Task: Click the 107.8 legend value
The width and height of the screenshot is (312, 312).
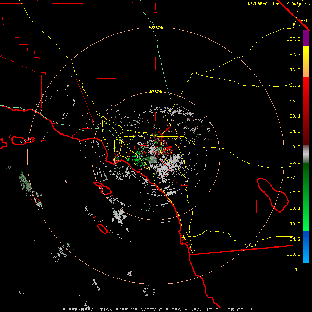Action: pyautogui.click(x=294, y=39)
